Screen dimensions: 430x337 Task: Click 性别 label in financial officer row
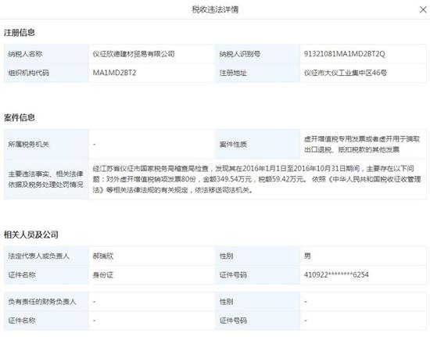pos(257,302)
